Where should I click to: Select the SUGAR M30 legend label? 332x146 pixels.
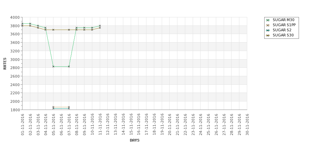point(283,20)
